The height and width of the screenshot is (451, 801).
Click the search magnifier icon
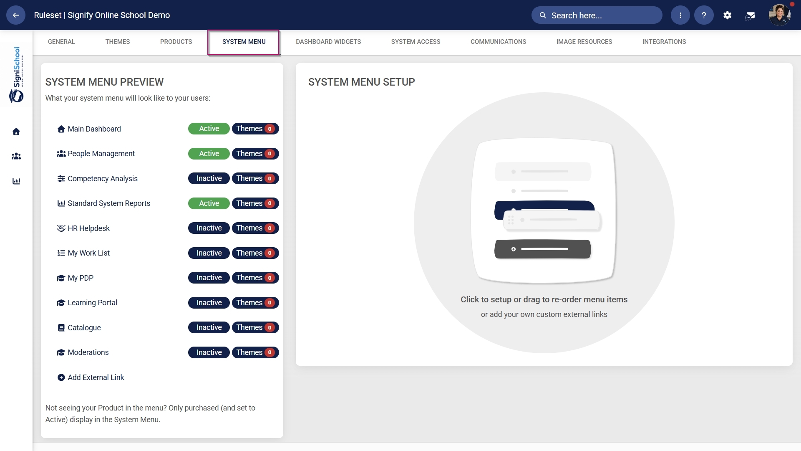[543, 15]
